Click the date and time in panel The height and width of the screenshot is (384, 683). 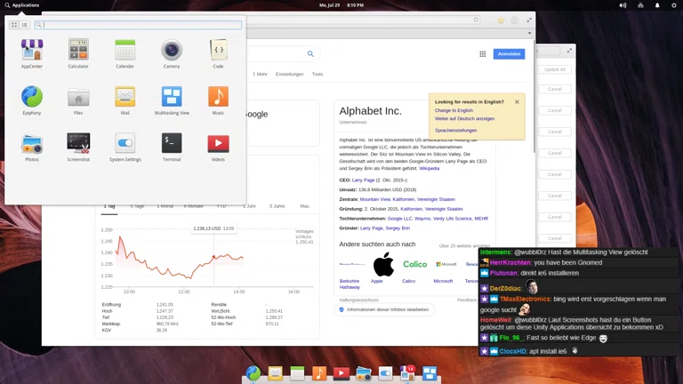pos(341,5)
